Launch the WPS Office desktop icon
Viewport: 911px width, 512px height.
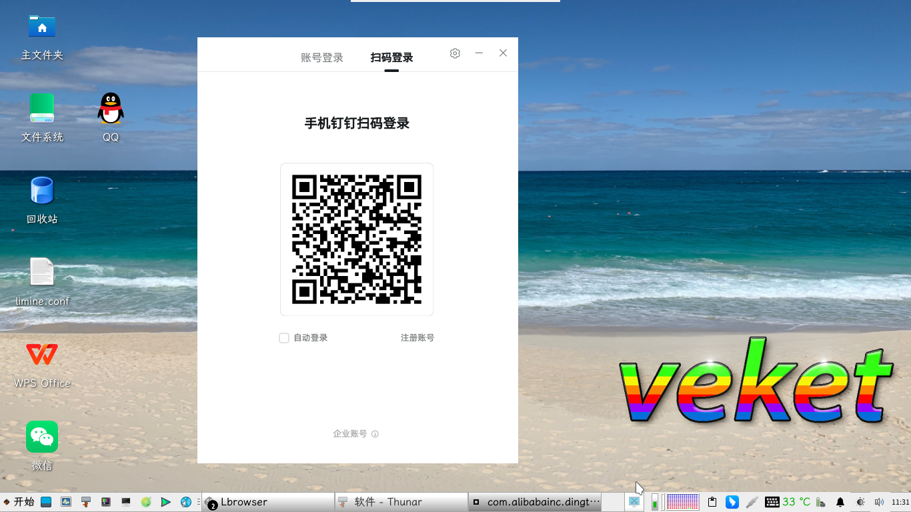42,365
